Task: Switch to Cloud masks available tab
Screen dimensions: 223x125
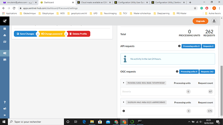Action: click(94, 2)
